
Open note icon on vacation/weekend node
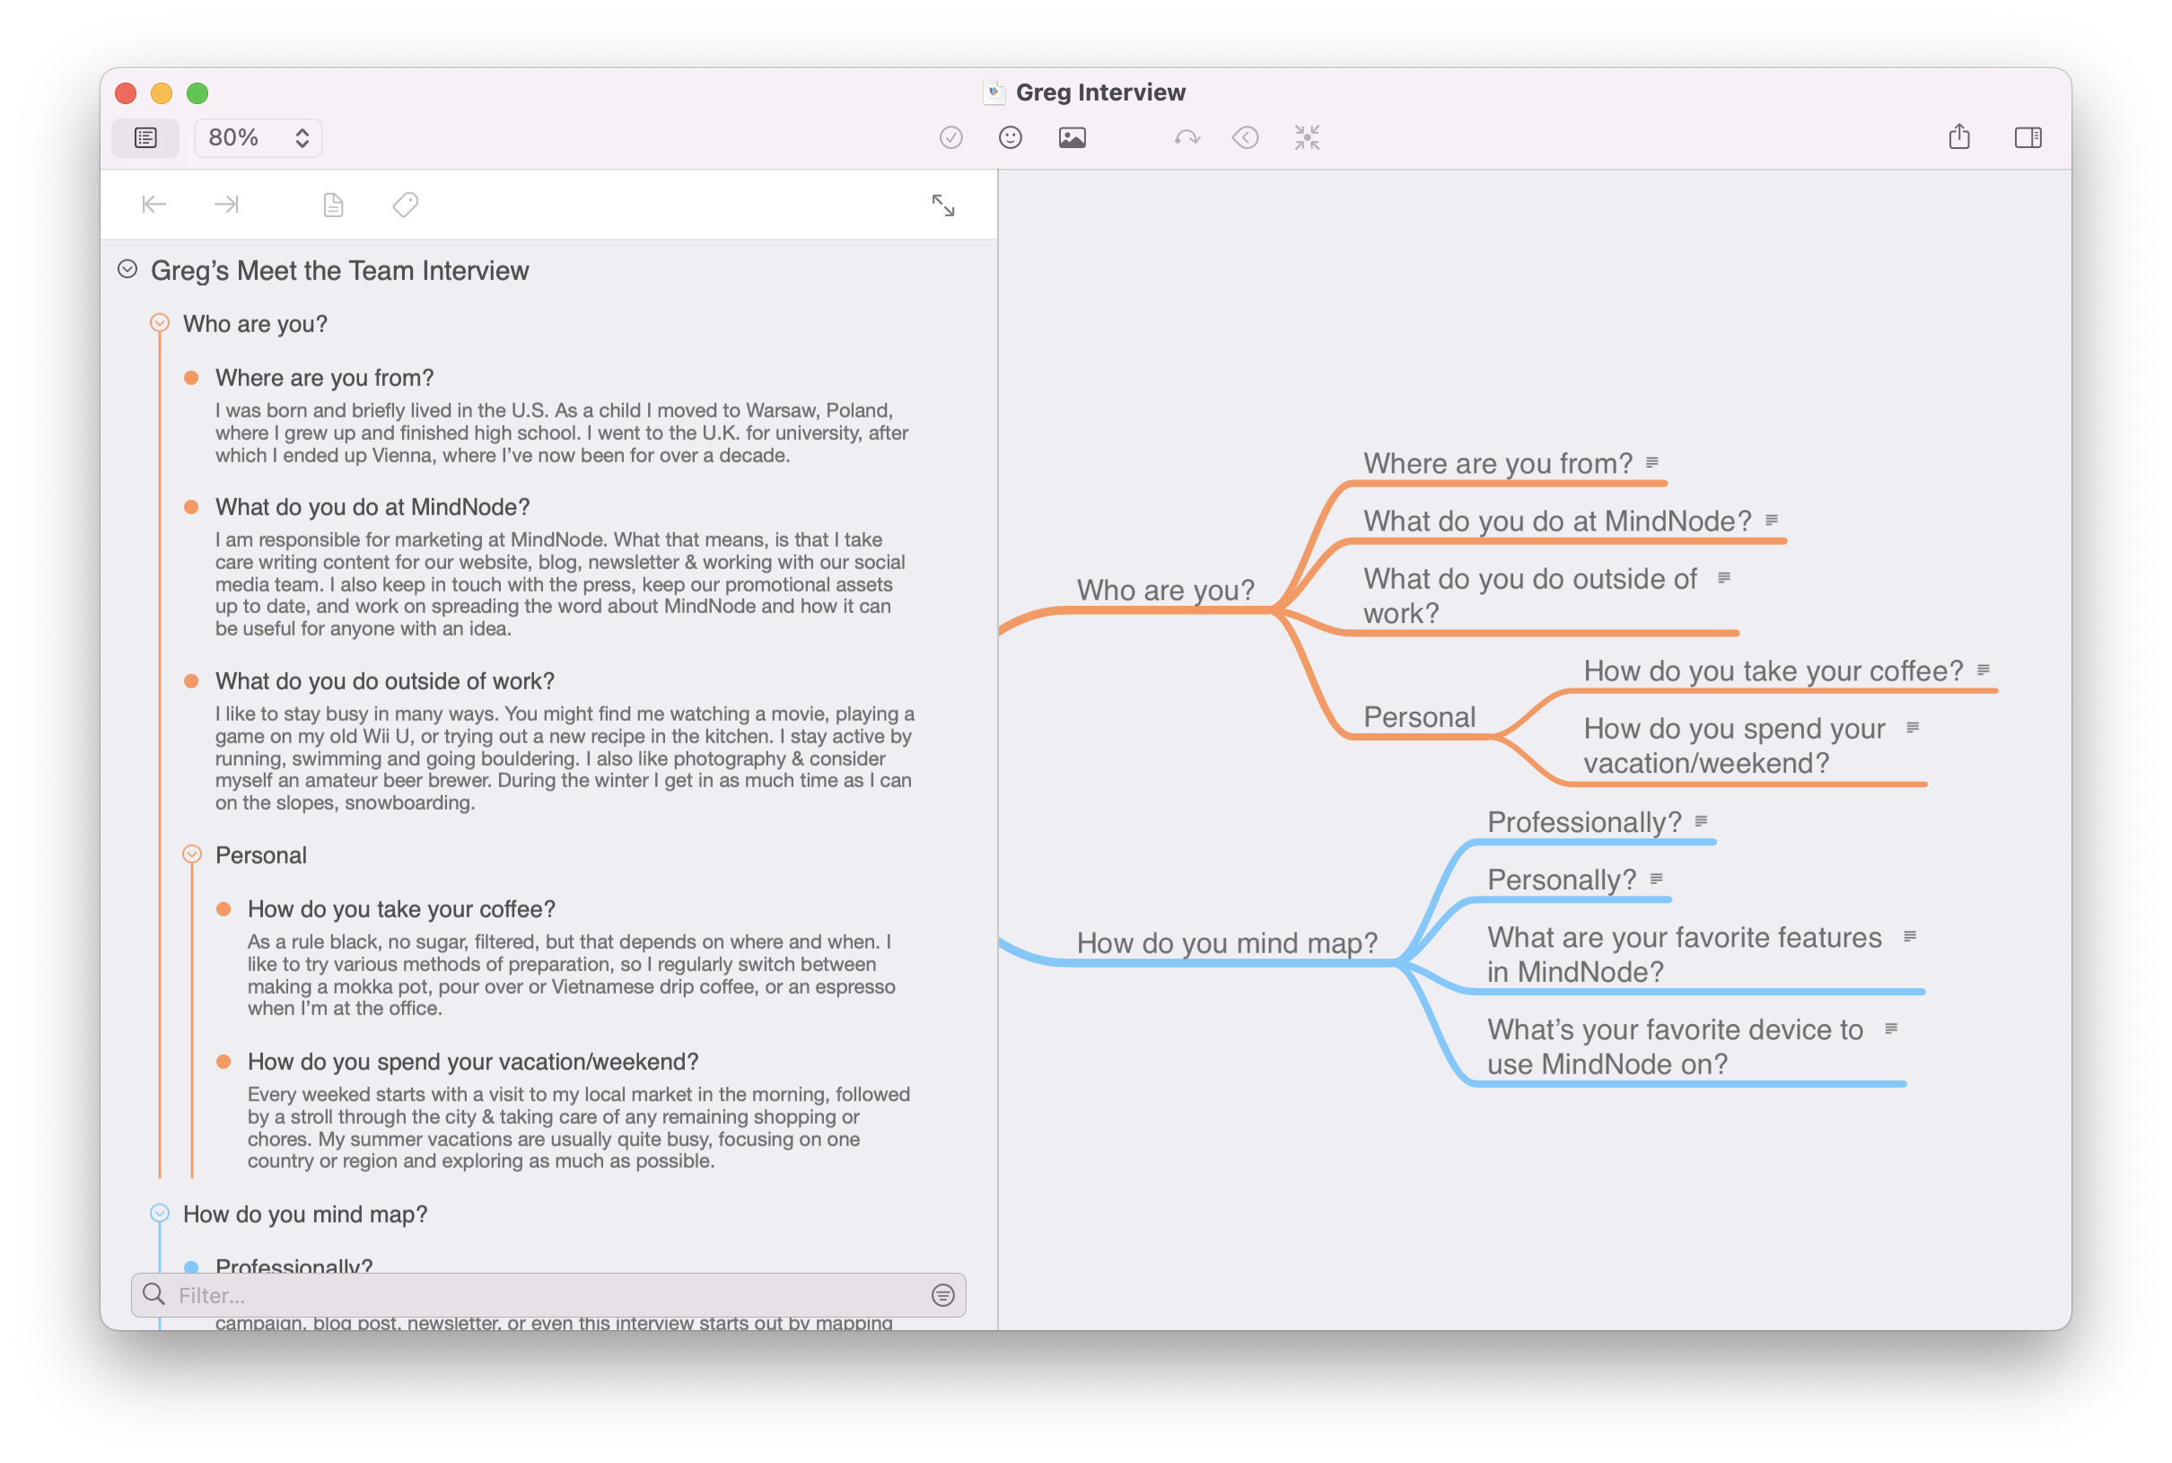1913,727
